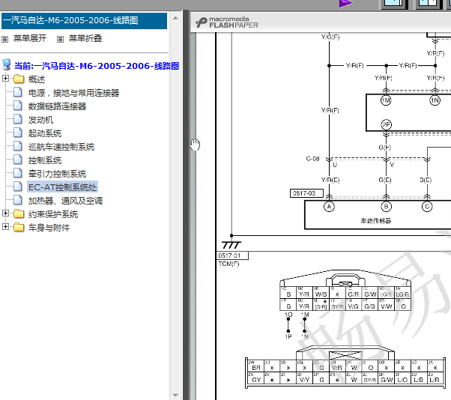This screenshot has width=451, height=400.
Task: Click the computer icon beside the current manual title
Action: pos(6,64)
